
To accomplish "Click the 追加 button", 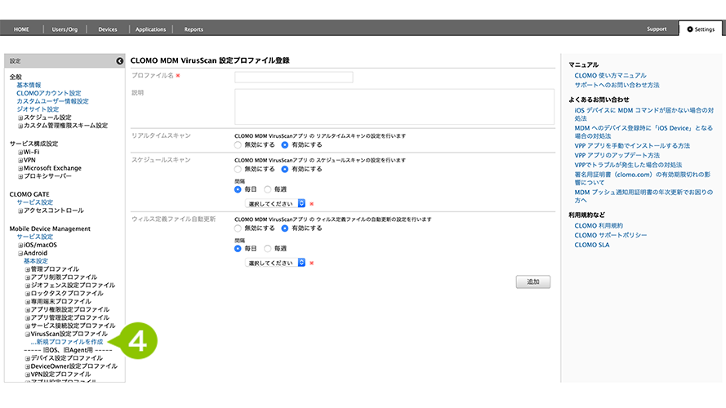I will (x=533, y=282).
